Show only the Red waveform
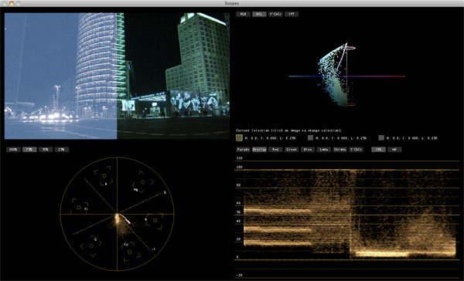 click(x=275, y=150)
